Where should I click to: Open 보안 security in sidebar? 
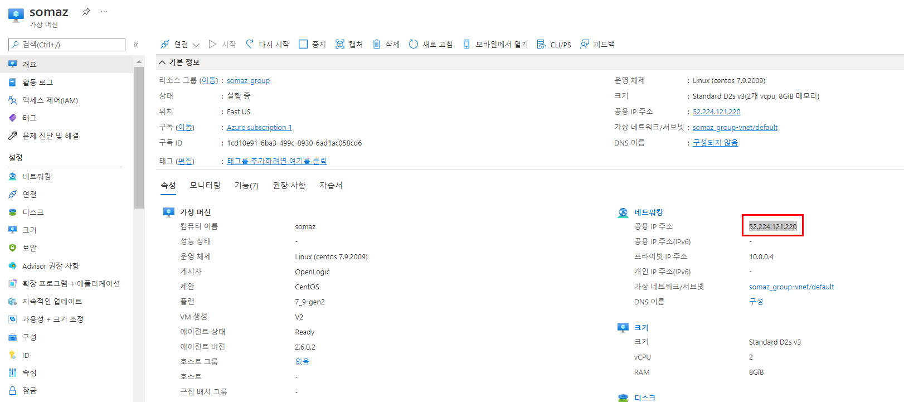click(67, 248)
